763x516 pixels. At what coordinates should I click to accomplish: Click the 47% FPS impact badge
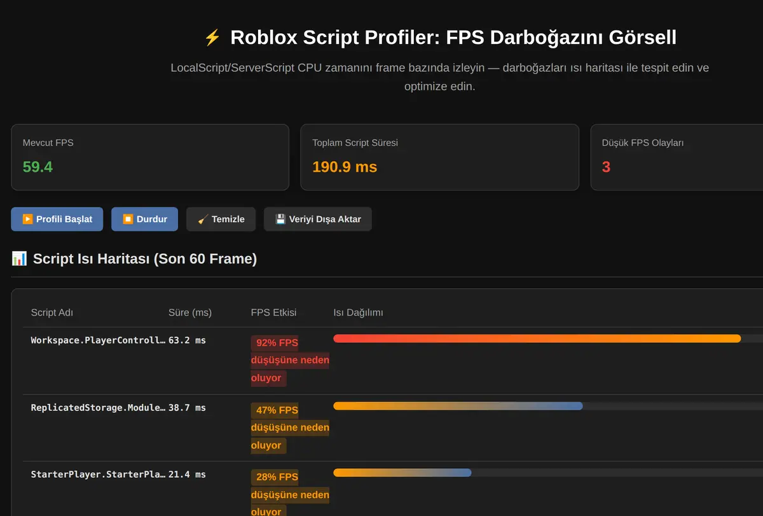click(x=290, y=428)
